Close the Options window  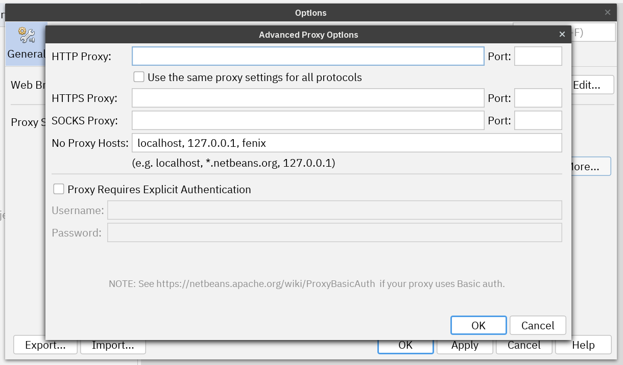[608, 12]
